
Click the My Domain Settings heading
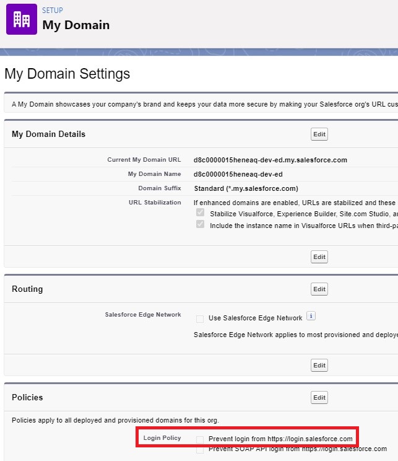[67, 74]
